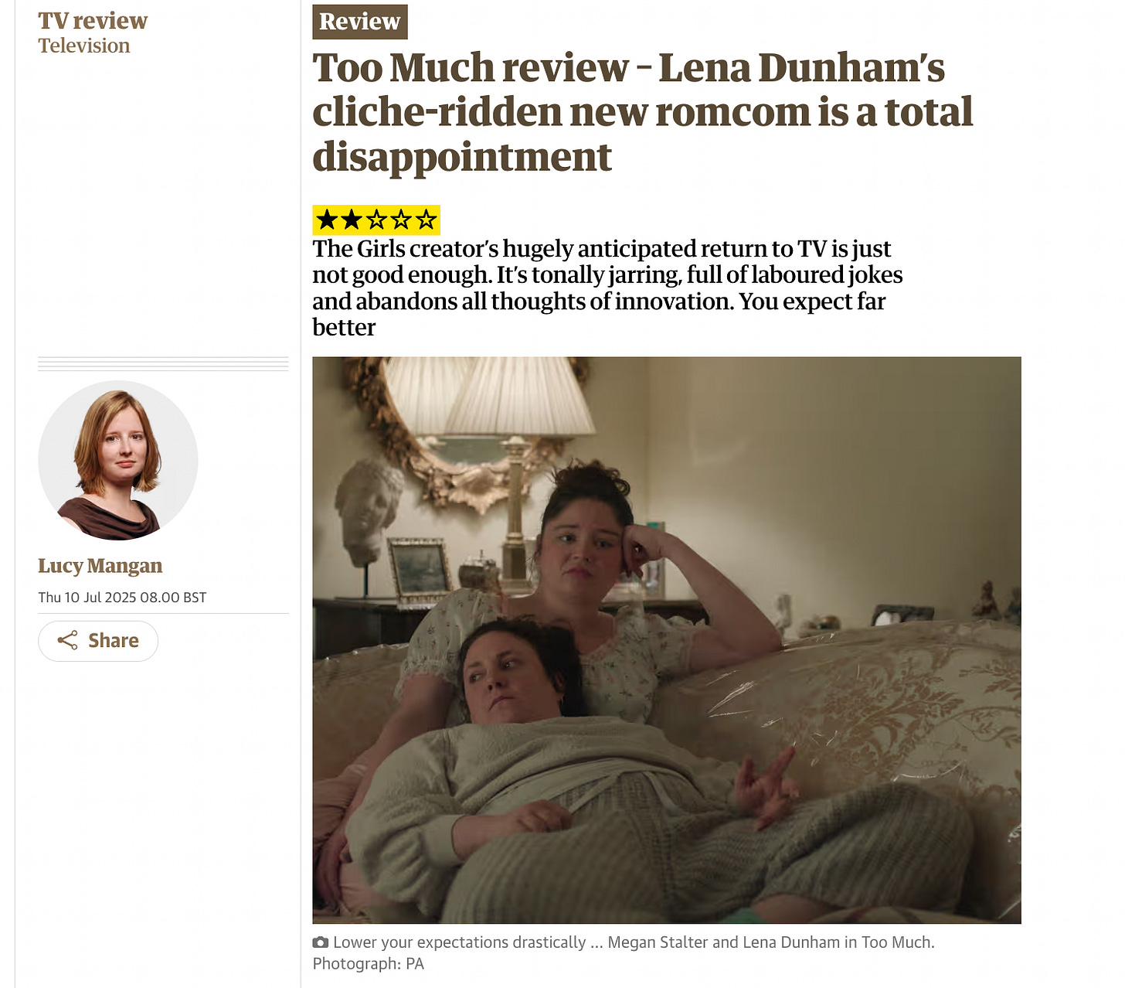1125x988 pixels.
Task: Click the yellow star rating bar
Action: [x=376, y=220]
